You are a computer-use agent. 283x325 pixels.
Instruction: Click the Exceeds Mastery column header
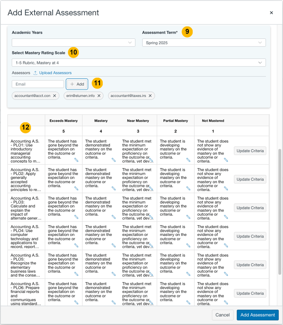(63, 120)
